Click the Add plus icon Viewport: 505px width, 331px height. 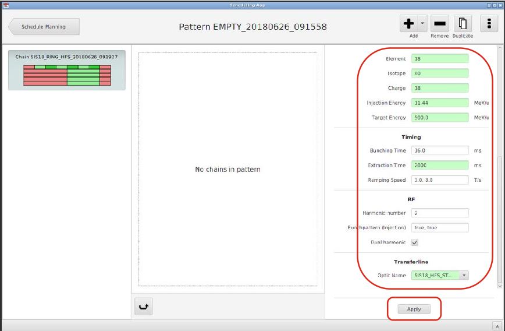pyautogui.click(x=410, y=24)
